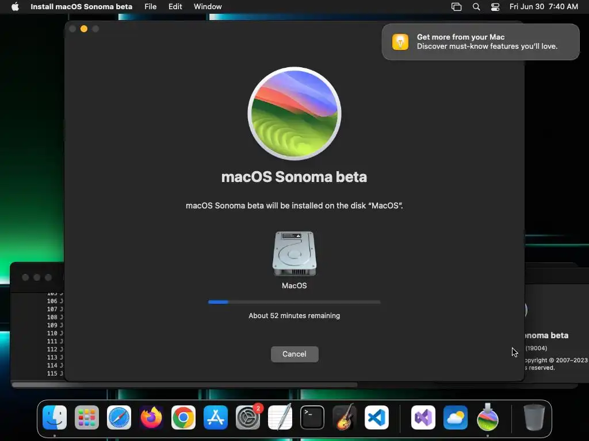Launch Visual Studio from the Dock

[x=423, y=417]
